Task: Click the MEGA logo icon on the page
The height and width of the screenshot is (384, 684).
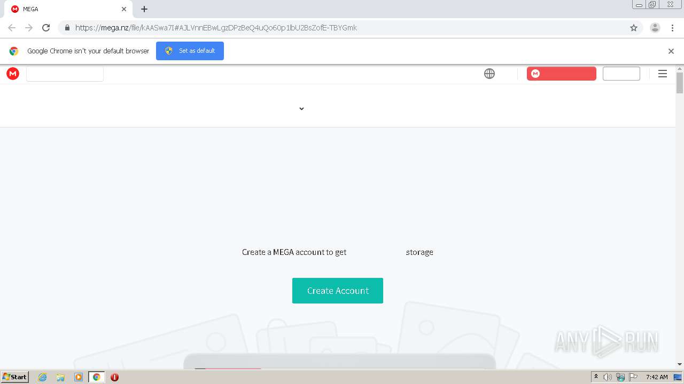Action: [13, 74]
